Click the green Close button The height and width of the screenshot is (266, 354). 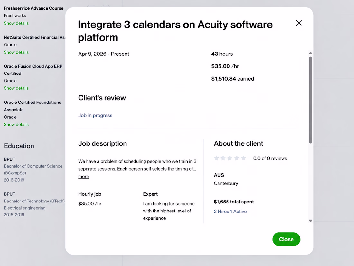pyautogui.click(x=286, y=239)
